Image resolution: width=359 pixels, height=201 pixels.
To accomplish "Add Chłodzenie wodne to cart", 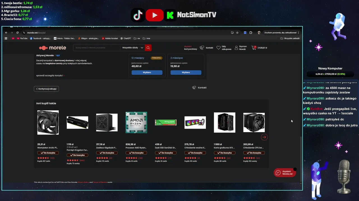I will click(195, 153).
